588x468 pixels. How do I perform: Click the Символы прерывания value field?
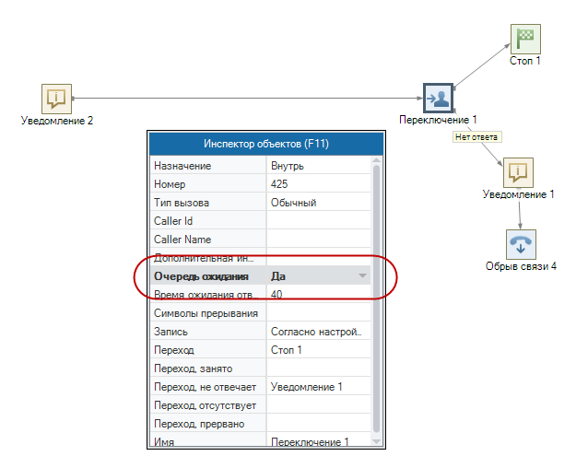click(x=318, y=313)
